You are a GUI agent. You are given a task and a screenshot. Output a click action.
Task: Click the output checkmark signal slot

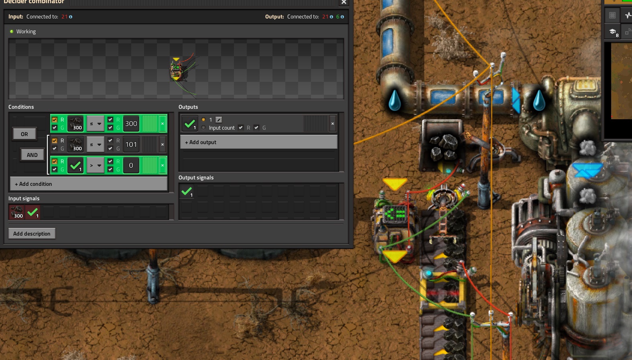[x=189, y=124]
